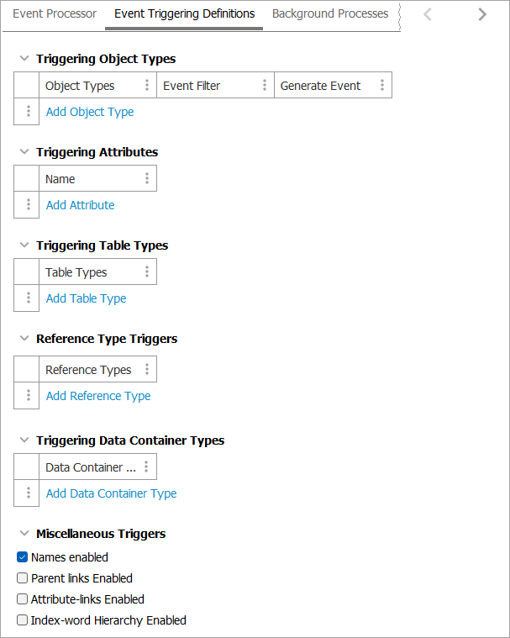Screen dimensions: 510x638
Task: Open Reference Types column options menu
Action: click(x=147, y=370)
